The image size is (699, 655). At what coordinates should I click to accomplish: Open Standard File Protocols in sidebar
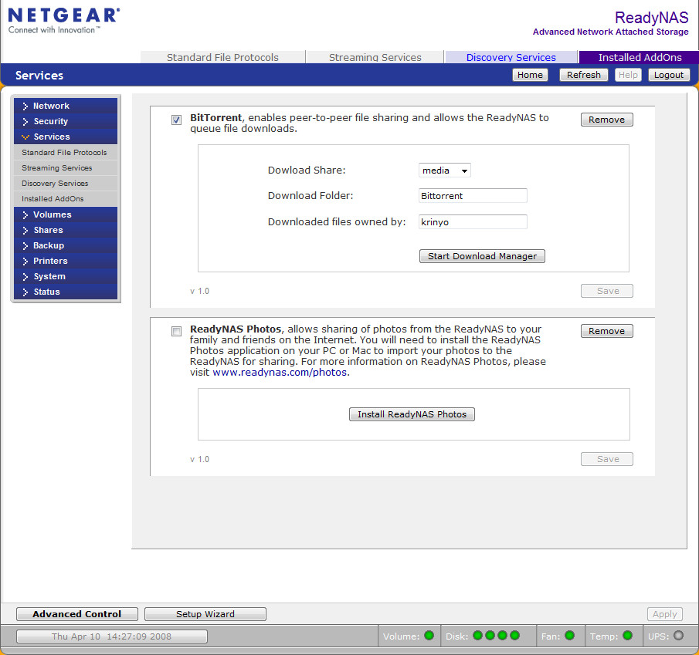(66, 152)
